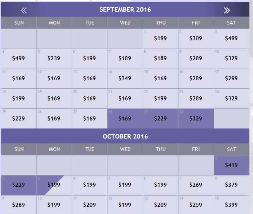253x214 pixels.
Task: Select September 17 at $299
Action: pyautogui.click(x=231, y=79)
